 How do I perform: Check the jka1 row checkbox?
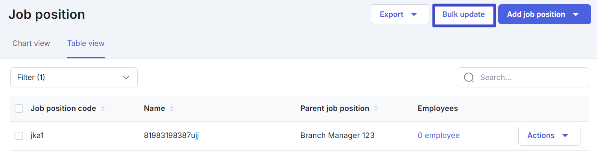(x=19, y=136)
